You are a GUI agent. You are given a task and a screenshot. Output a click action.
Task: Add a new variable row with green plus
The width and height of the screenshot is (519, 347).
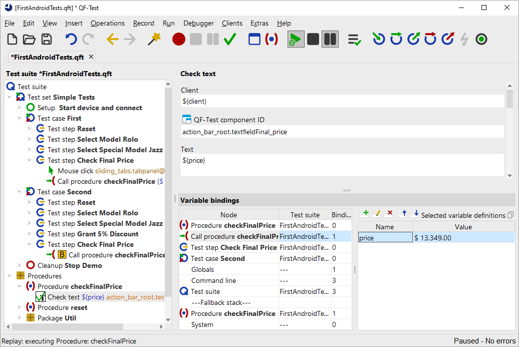tap(364, 214)
